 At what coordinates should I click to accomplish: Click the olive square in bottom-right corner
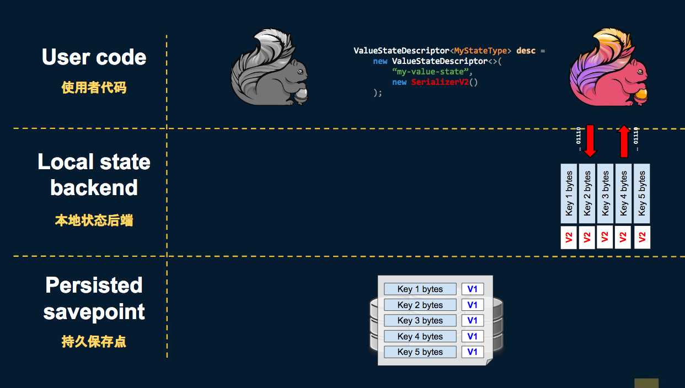(x=646, y=383)
